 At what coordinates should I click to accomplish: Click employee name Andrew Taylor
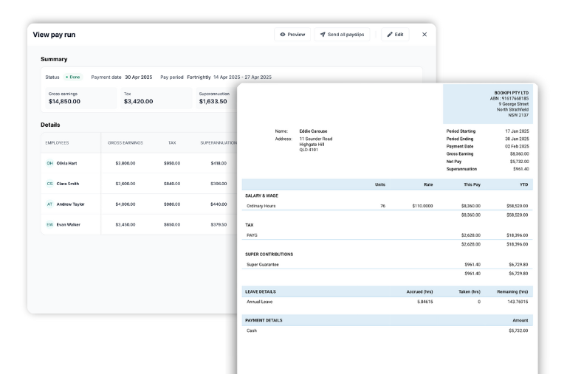click(x=71, y=204)
